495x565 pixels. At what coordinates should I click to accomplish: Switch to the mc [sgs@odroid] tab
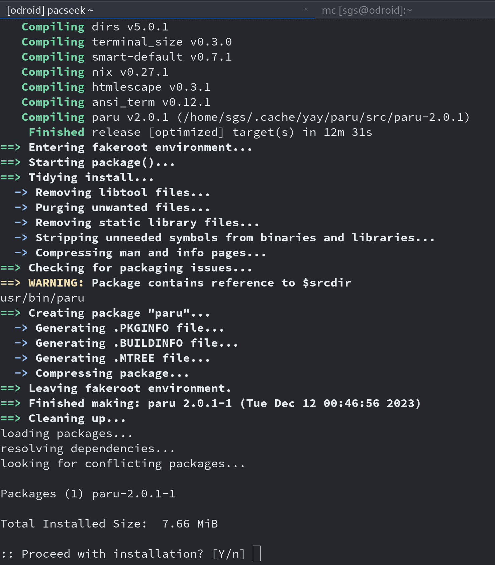coord(367,10)
